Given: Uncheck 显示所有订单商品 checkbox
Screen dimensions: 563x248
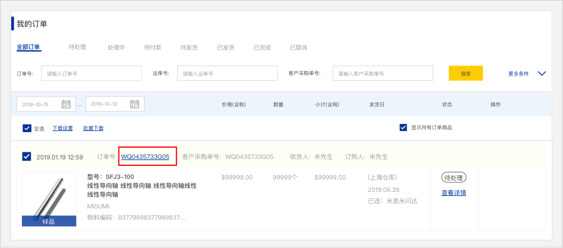Looking at the screenshot, I should 404,128.
